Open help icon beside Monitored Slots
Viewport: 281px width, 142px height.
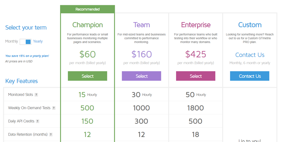36,95
